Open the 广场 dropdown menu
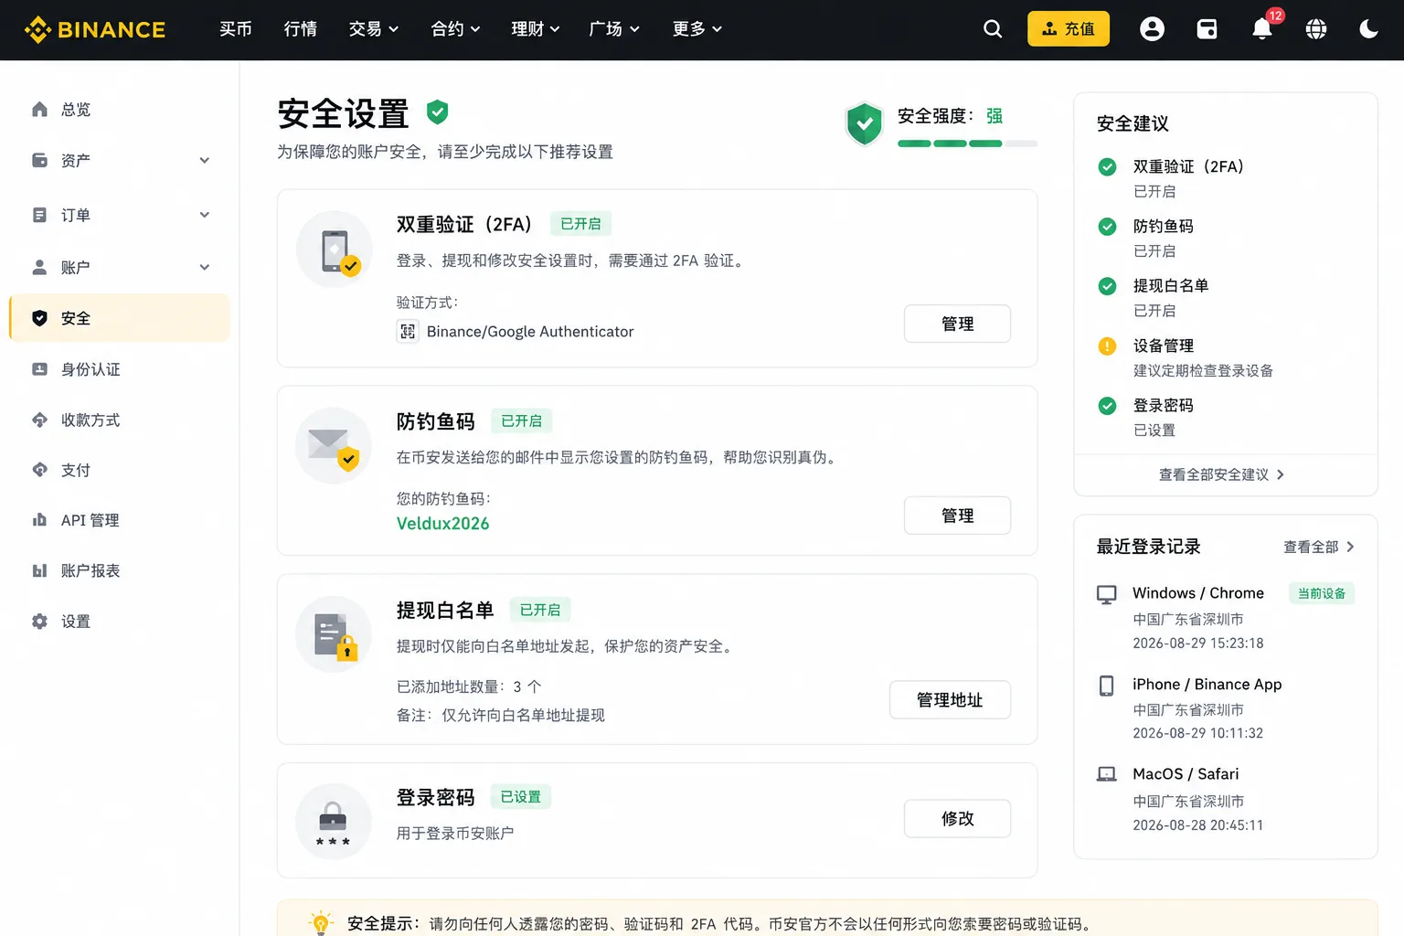1404x936 pixels. (x=614, y=29)
